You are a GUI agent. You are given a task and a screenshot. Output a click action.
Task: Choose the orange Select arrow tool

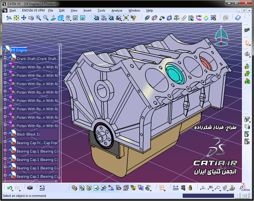coord(247,43)
